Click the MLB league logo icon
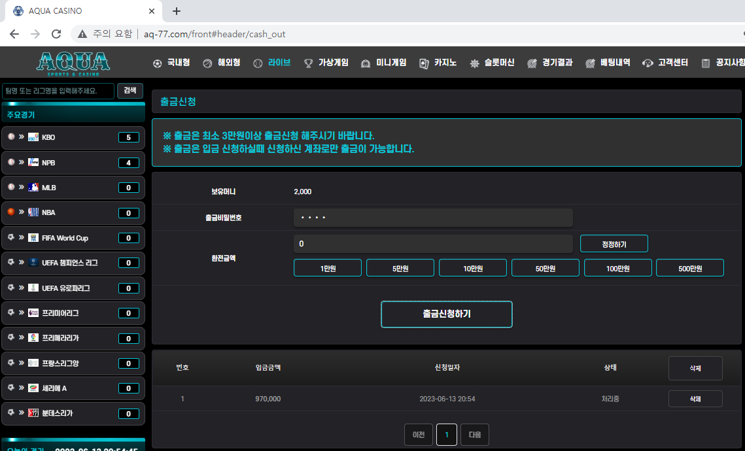The height and width of the screenshot is (451, 745). click(x=33, y=188)
